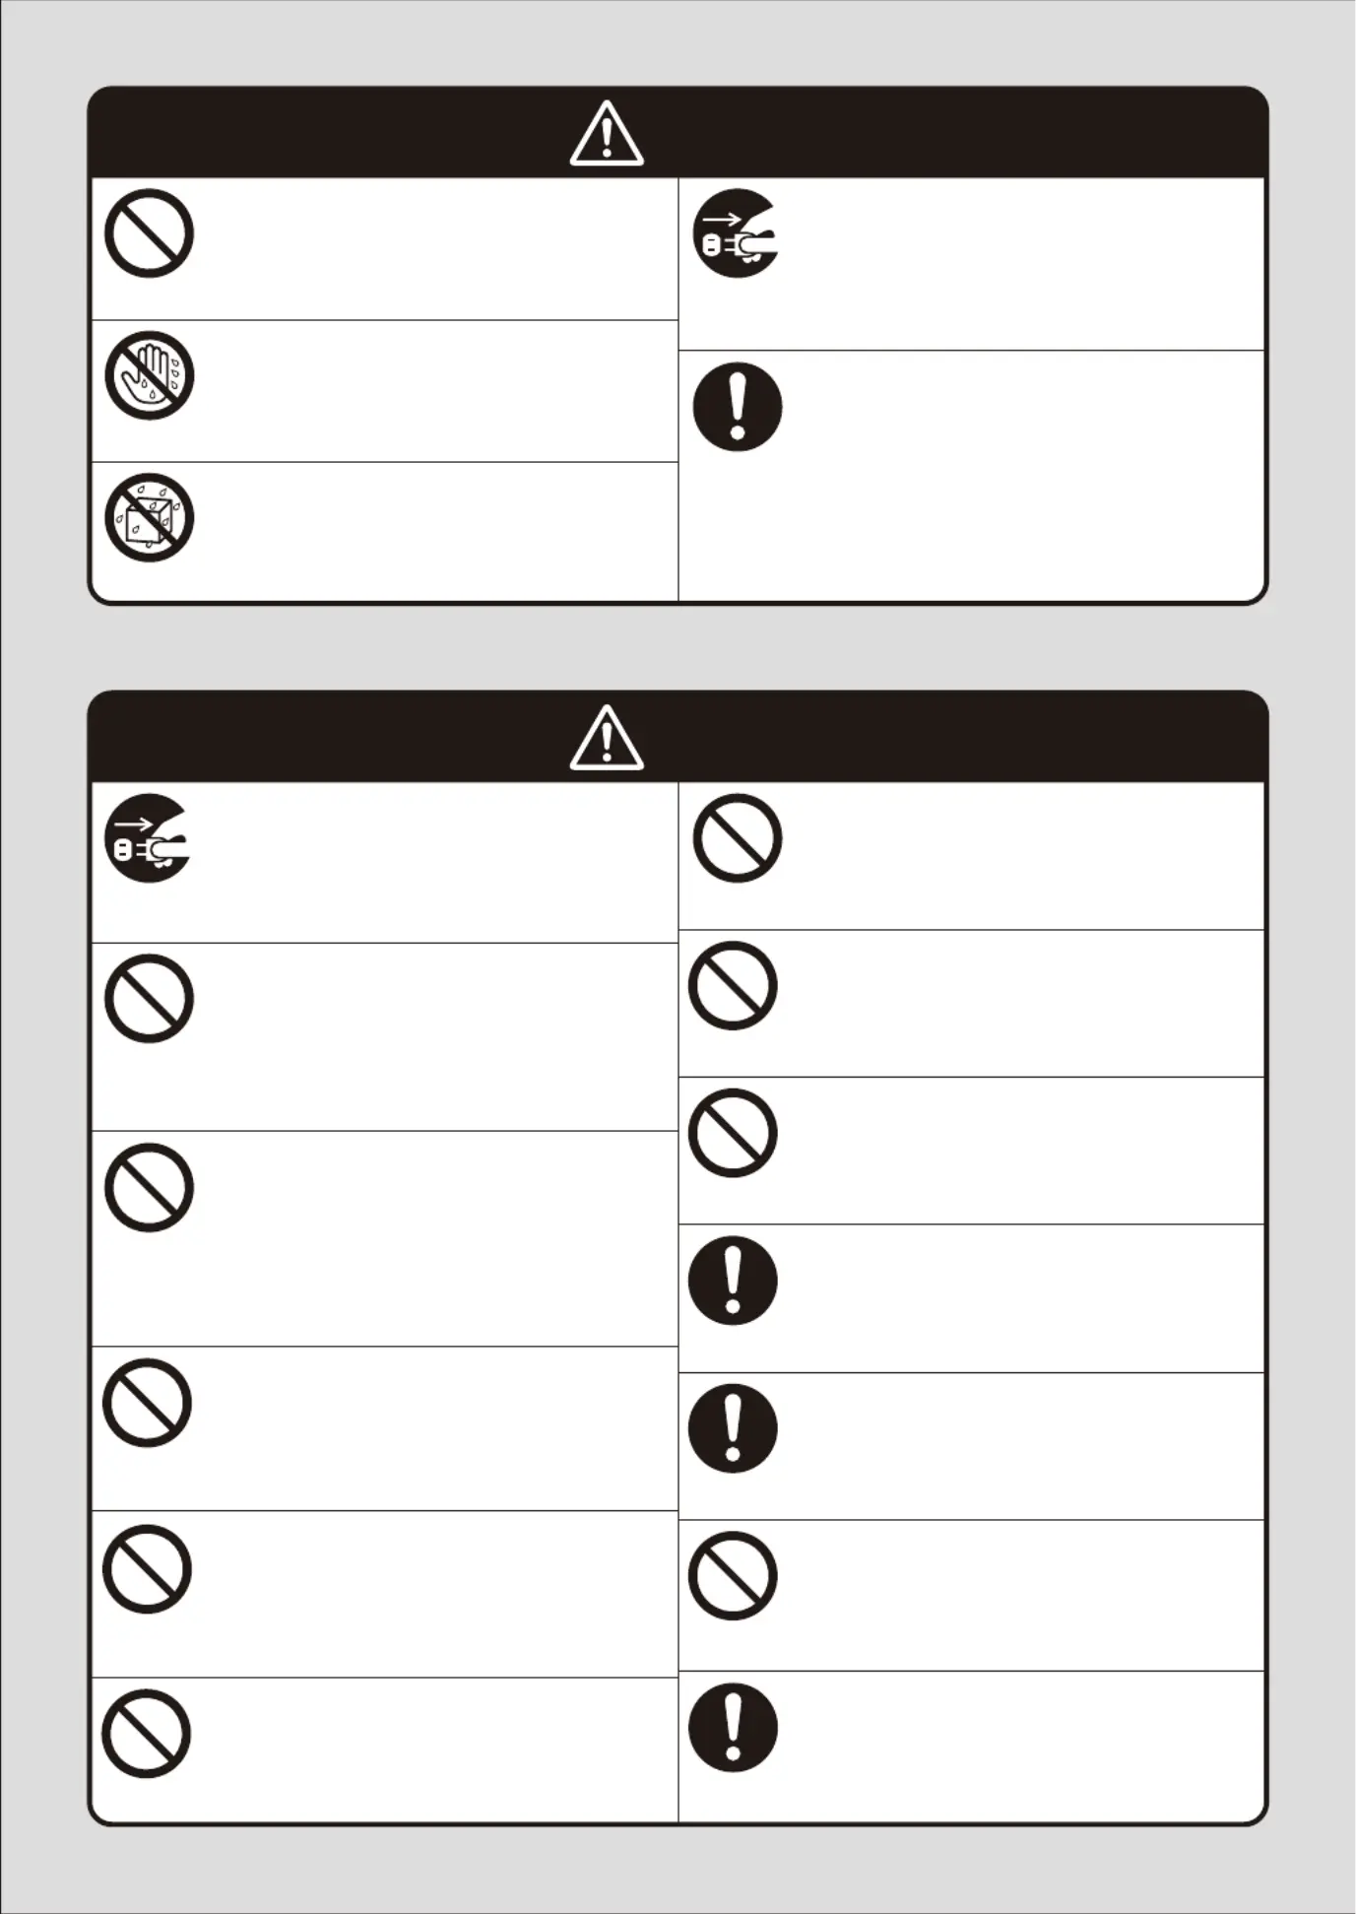
Task: Click the warning triangle in the lower panel header
Action: pyautogui.click(x=607, y=738)
